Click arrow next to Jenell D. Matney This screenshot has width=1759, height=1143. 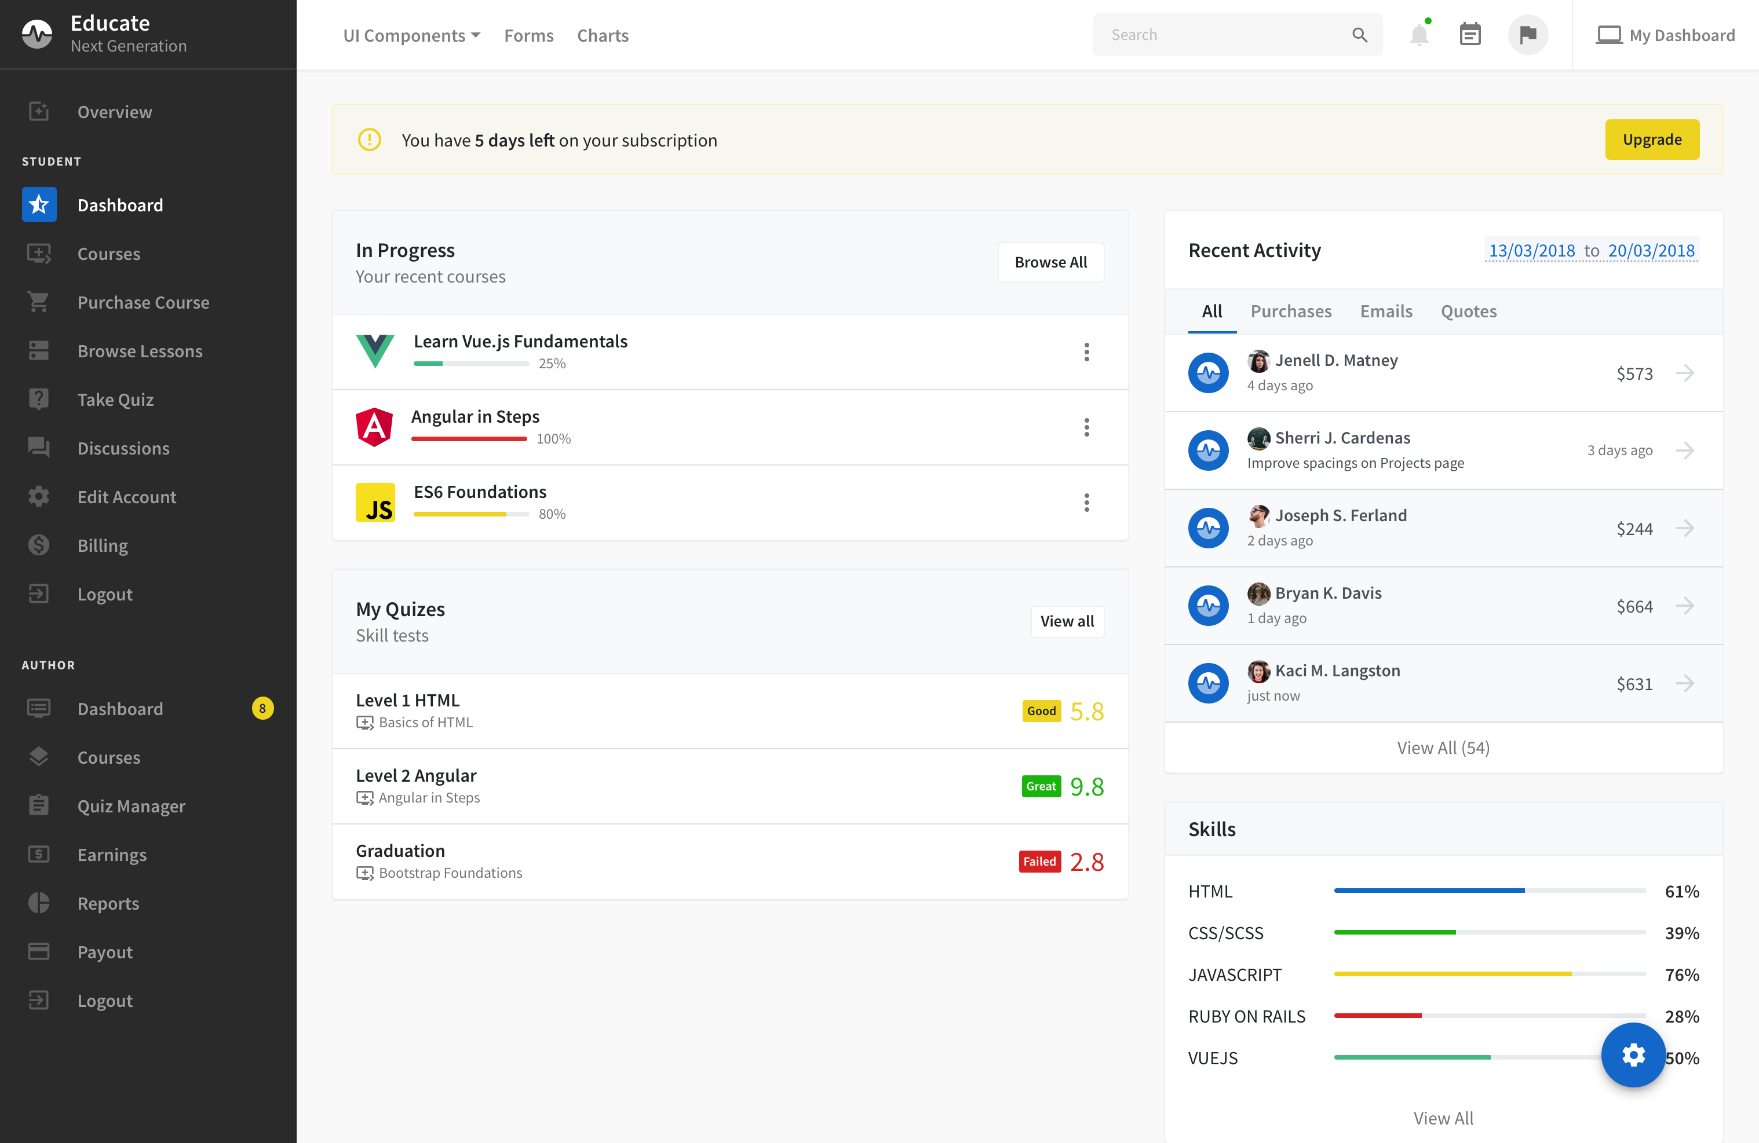[1684, 373]
